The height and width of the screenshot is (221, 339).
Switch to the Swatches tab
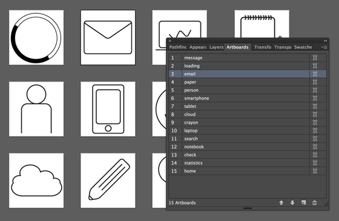(303, 47)
